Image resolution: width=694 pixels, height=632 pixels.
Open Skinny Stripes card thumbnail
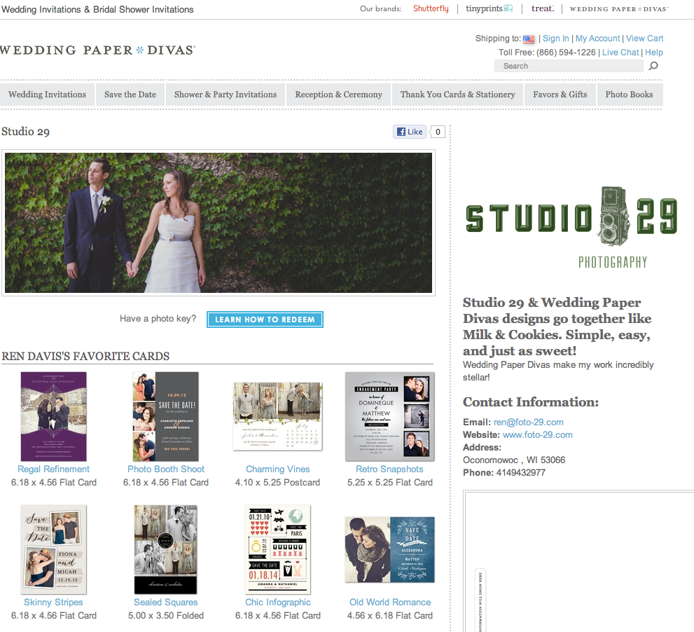pyautogui.click(x=53, y=549)
